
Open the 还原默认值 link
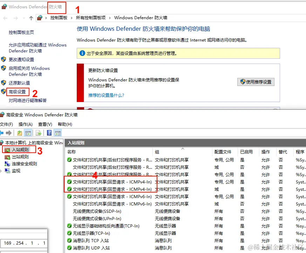19,83
